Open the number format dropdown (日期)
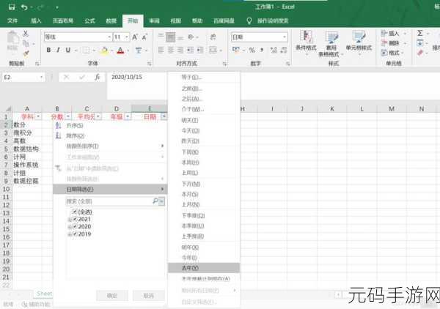 (285, 37)
